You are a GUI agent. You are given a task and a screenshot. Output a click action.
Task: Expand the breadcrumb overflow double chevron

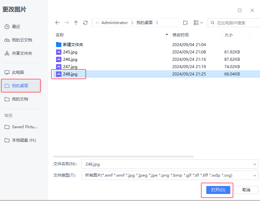click(x=97, y=23)
